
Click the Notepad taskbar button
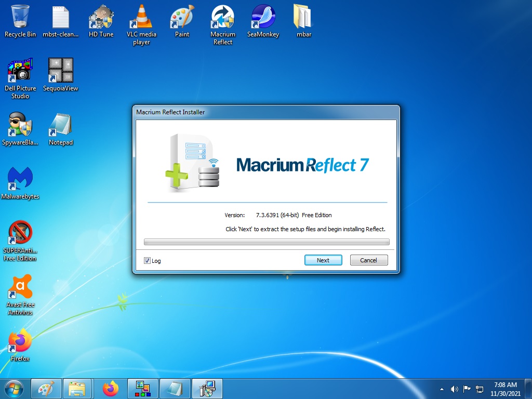point(175,389)
